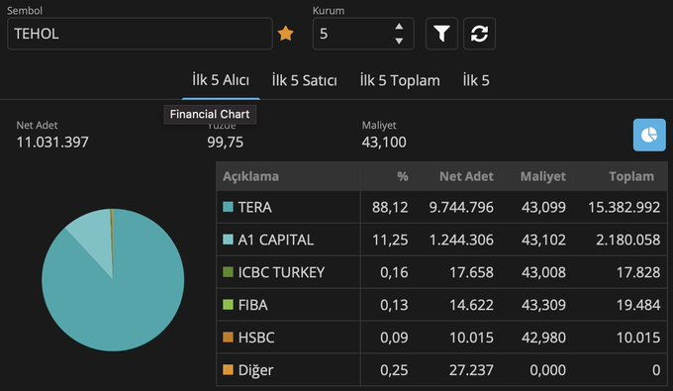Switch to İlk 5 Alıcı tab
This screenshot has height=391, width=673.
click(x=221, y=80)
